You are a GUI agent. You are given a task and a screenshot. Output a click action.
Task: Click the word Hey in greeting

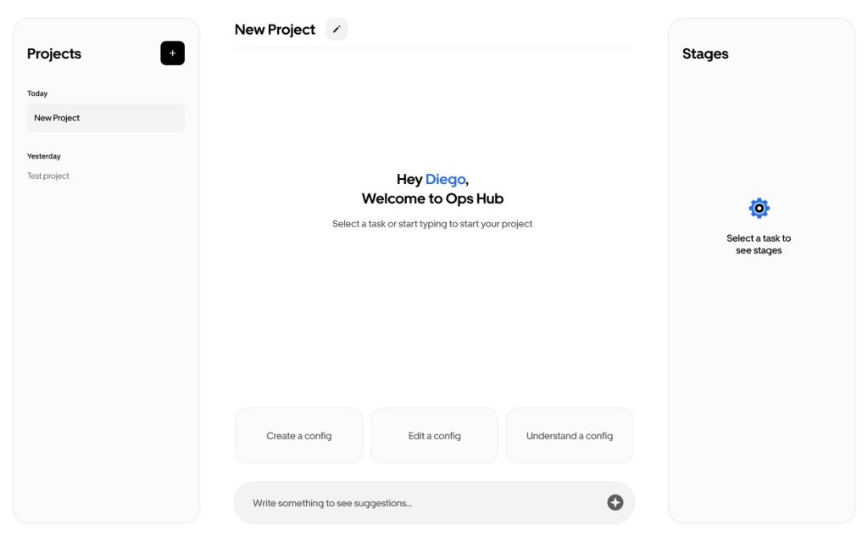point(409,180)
